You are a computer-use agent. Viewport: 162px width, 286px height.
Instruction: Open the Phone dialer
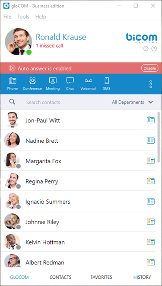pos(13,84)
